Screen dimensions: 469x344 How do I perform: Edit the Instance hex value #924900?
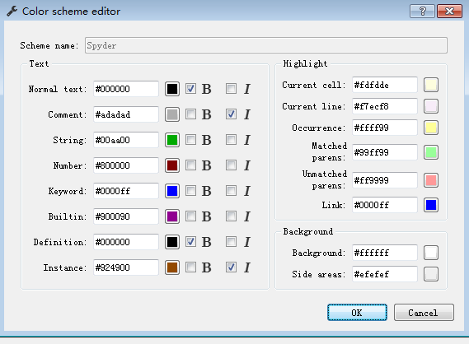tap(125, 267)
